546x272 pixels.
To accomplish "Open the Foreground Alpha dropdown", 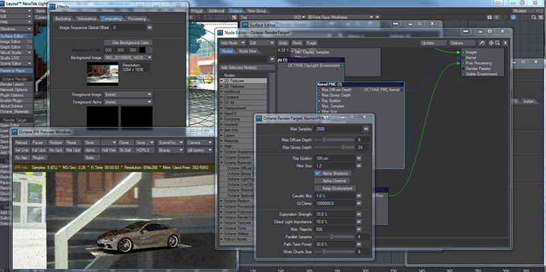I will pyautogui.click(x=128, y=102).
